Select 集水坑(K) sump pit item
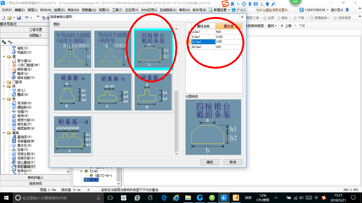The width and height of the screenshot is (362, 203). [24, 145]
